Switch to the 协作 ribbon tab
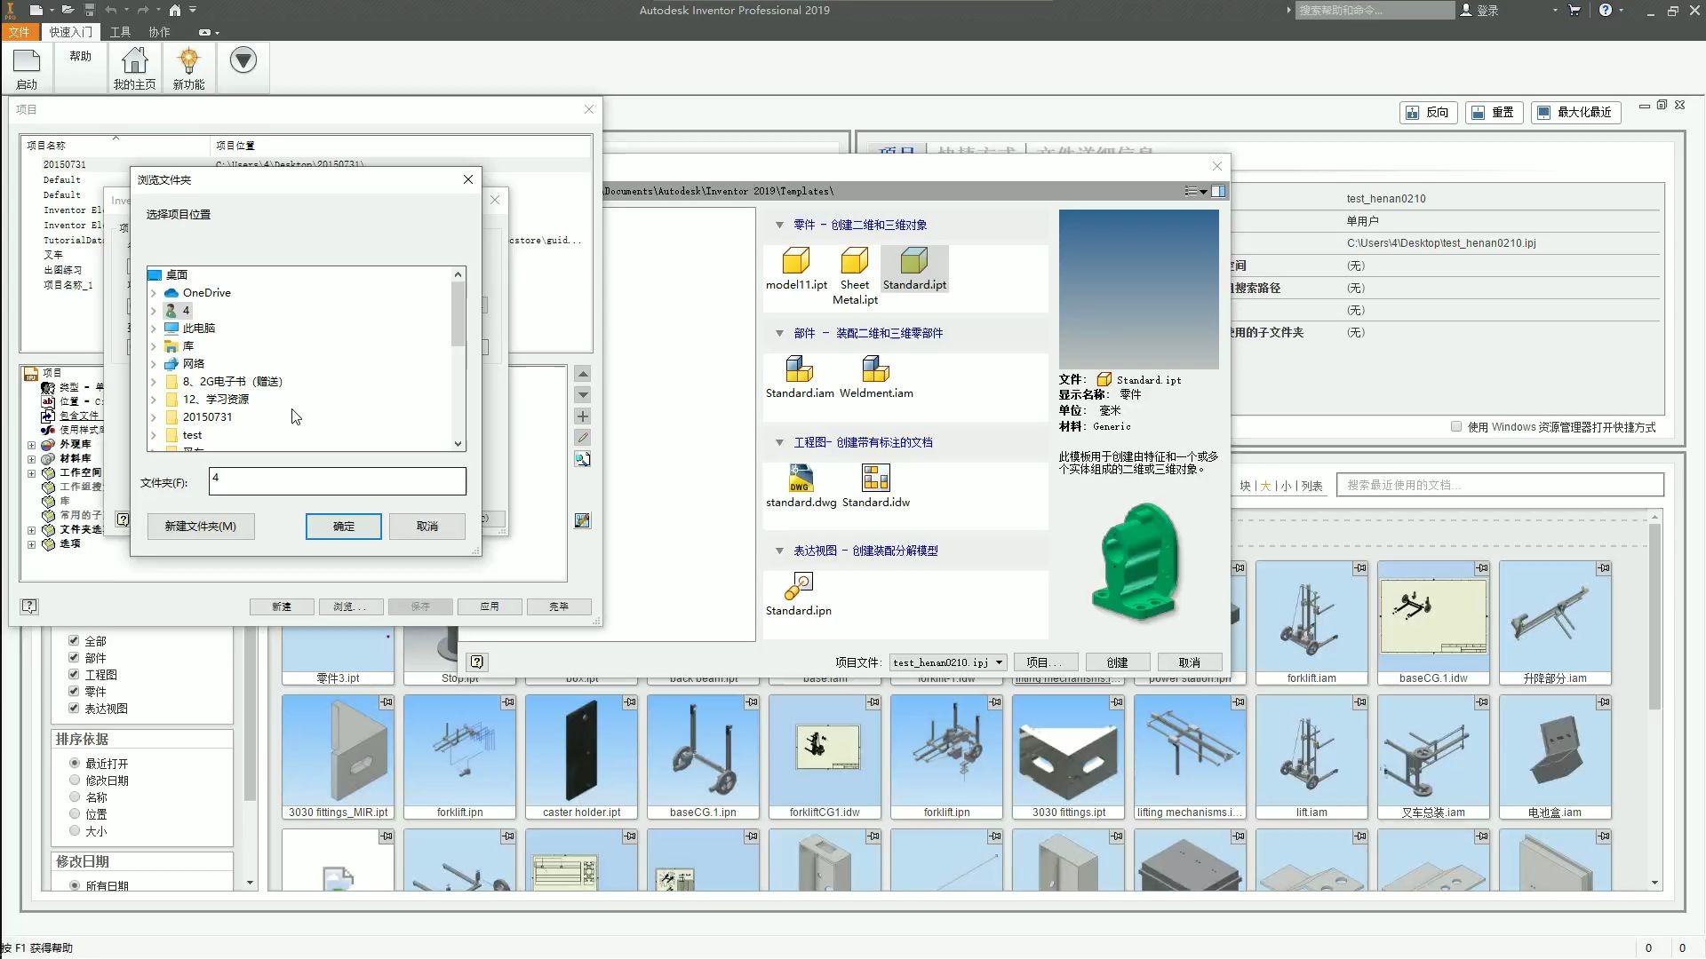The height and width of the screenshot is (959, 1706). pos(159,32)
